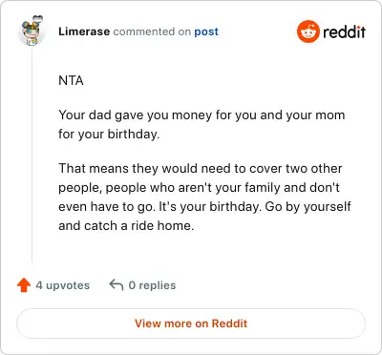The height and width of the screenshot is (355, 382).
Task: Open the "0 replies" label
Action: pyautogui.click(x=152, y=285)
